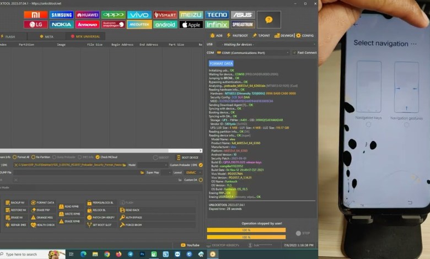Click the FORMAT DATA button
This screenshot has height=259, width=430.
pos(43,203)
